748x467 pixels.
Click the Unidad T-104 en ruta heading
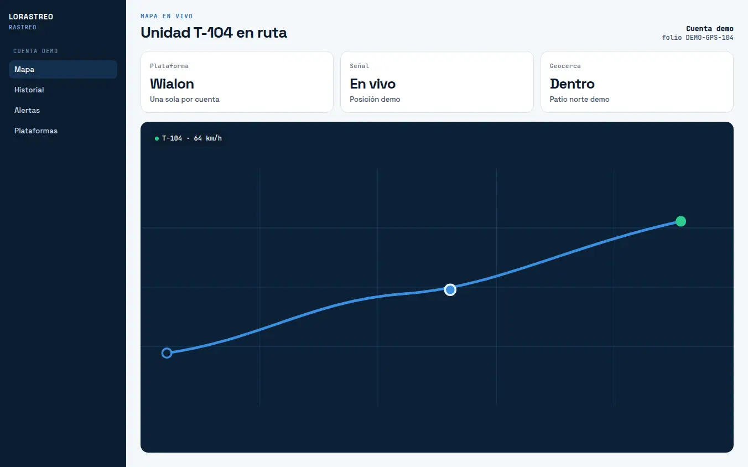[214, 33]
